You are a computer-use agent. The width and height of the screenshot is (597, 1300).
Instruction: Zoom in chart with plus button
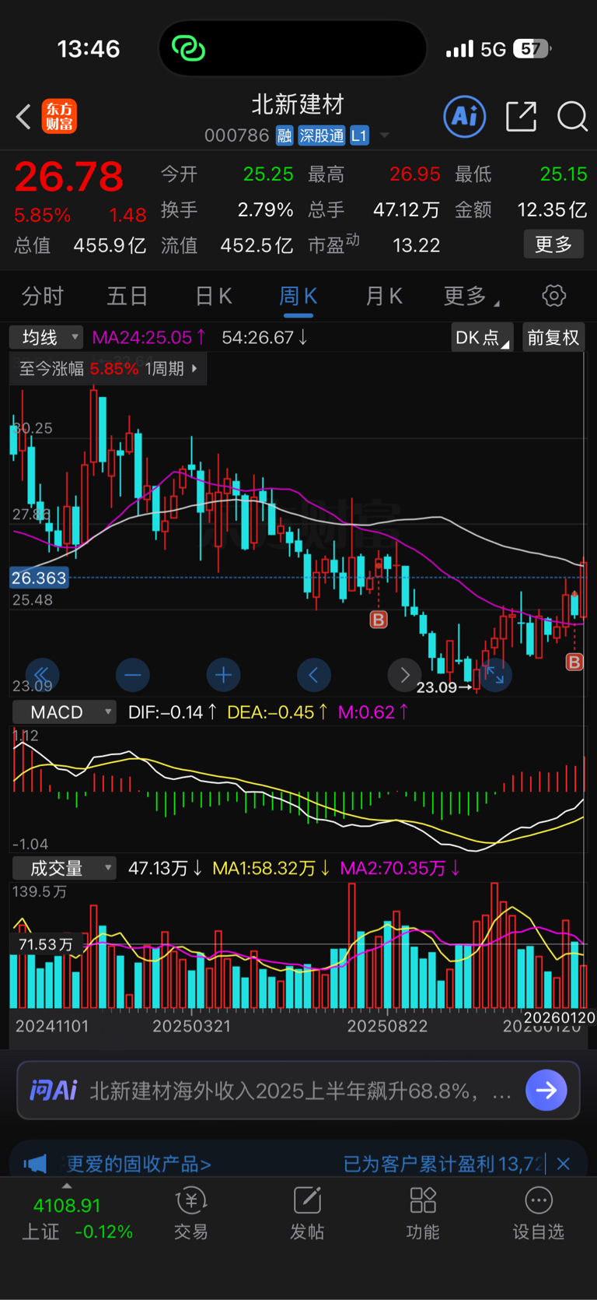[x=223, y=675]
